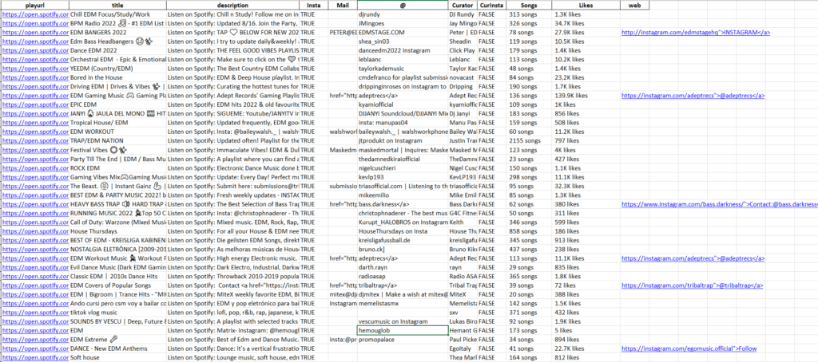Click the 'djrundy' handle cell

[x=403, y=14]
